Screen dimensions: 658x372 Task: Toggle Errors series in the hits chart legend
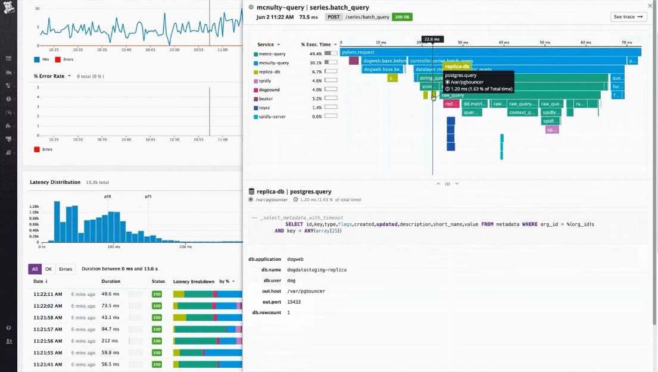coord(64,60)
